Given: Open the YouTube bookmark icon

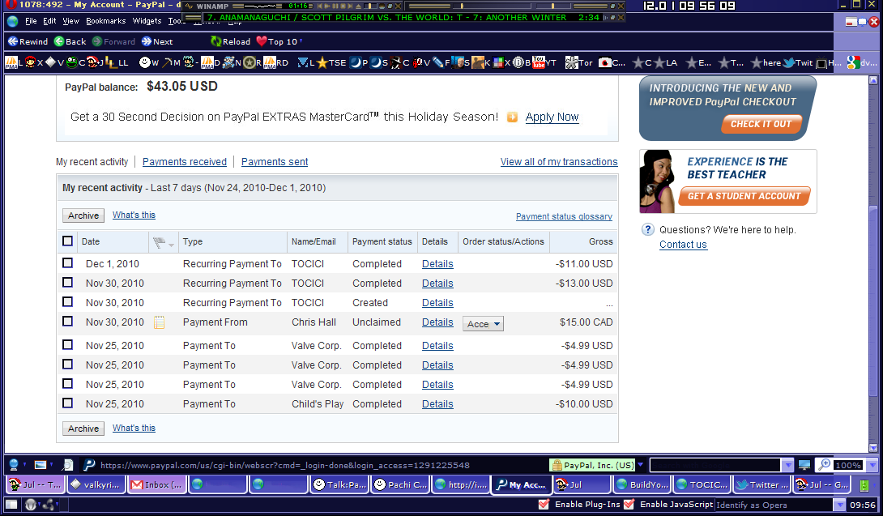Looking at the screenshot, I should (x=539, y=62).
